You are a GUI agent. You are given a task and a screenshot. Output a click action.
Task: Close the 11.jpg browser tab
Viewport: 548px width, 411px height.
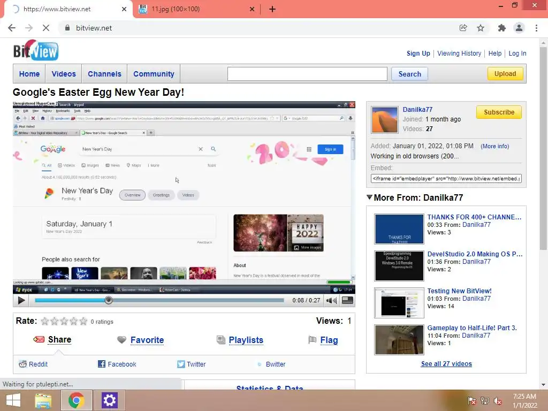[252, 10]
